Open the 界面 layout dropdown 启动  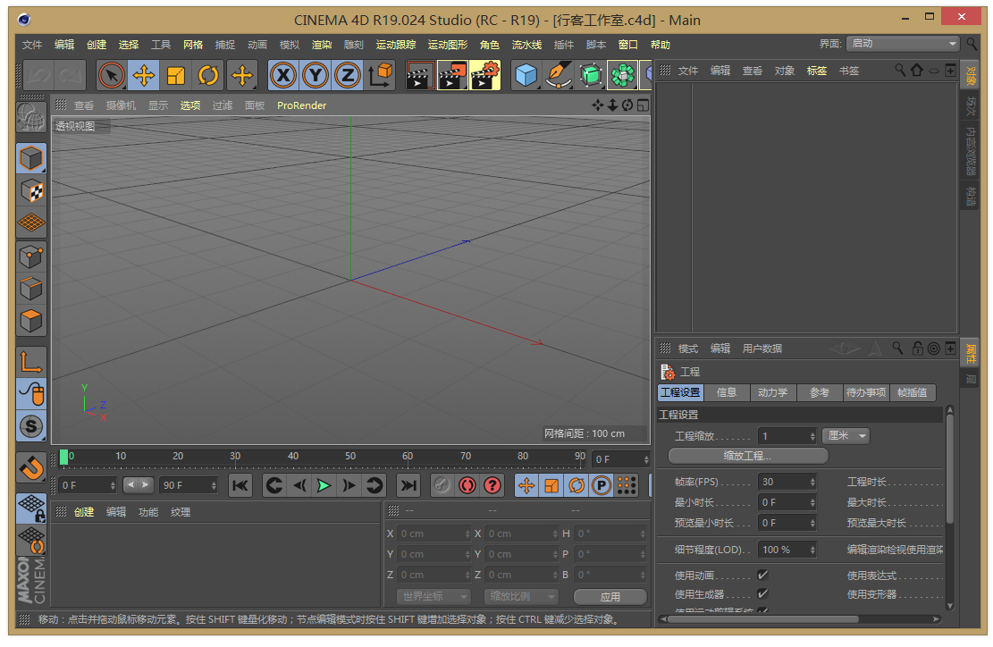(903, 44)
